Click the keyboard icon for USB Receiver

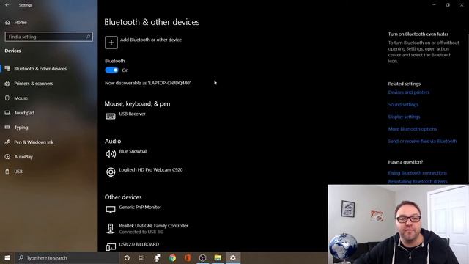(x=111, y=116)
